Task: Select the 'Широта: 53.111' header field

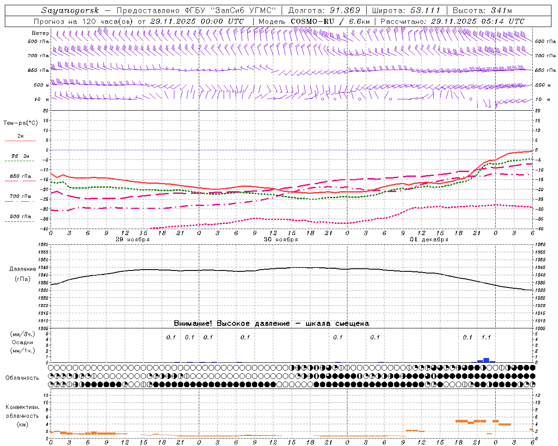Action: click(406, 10)
